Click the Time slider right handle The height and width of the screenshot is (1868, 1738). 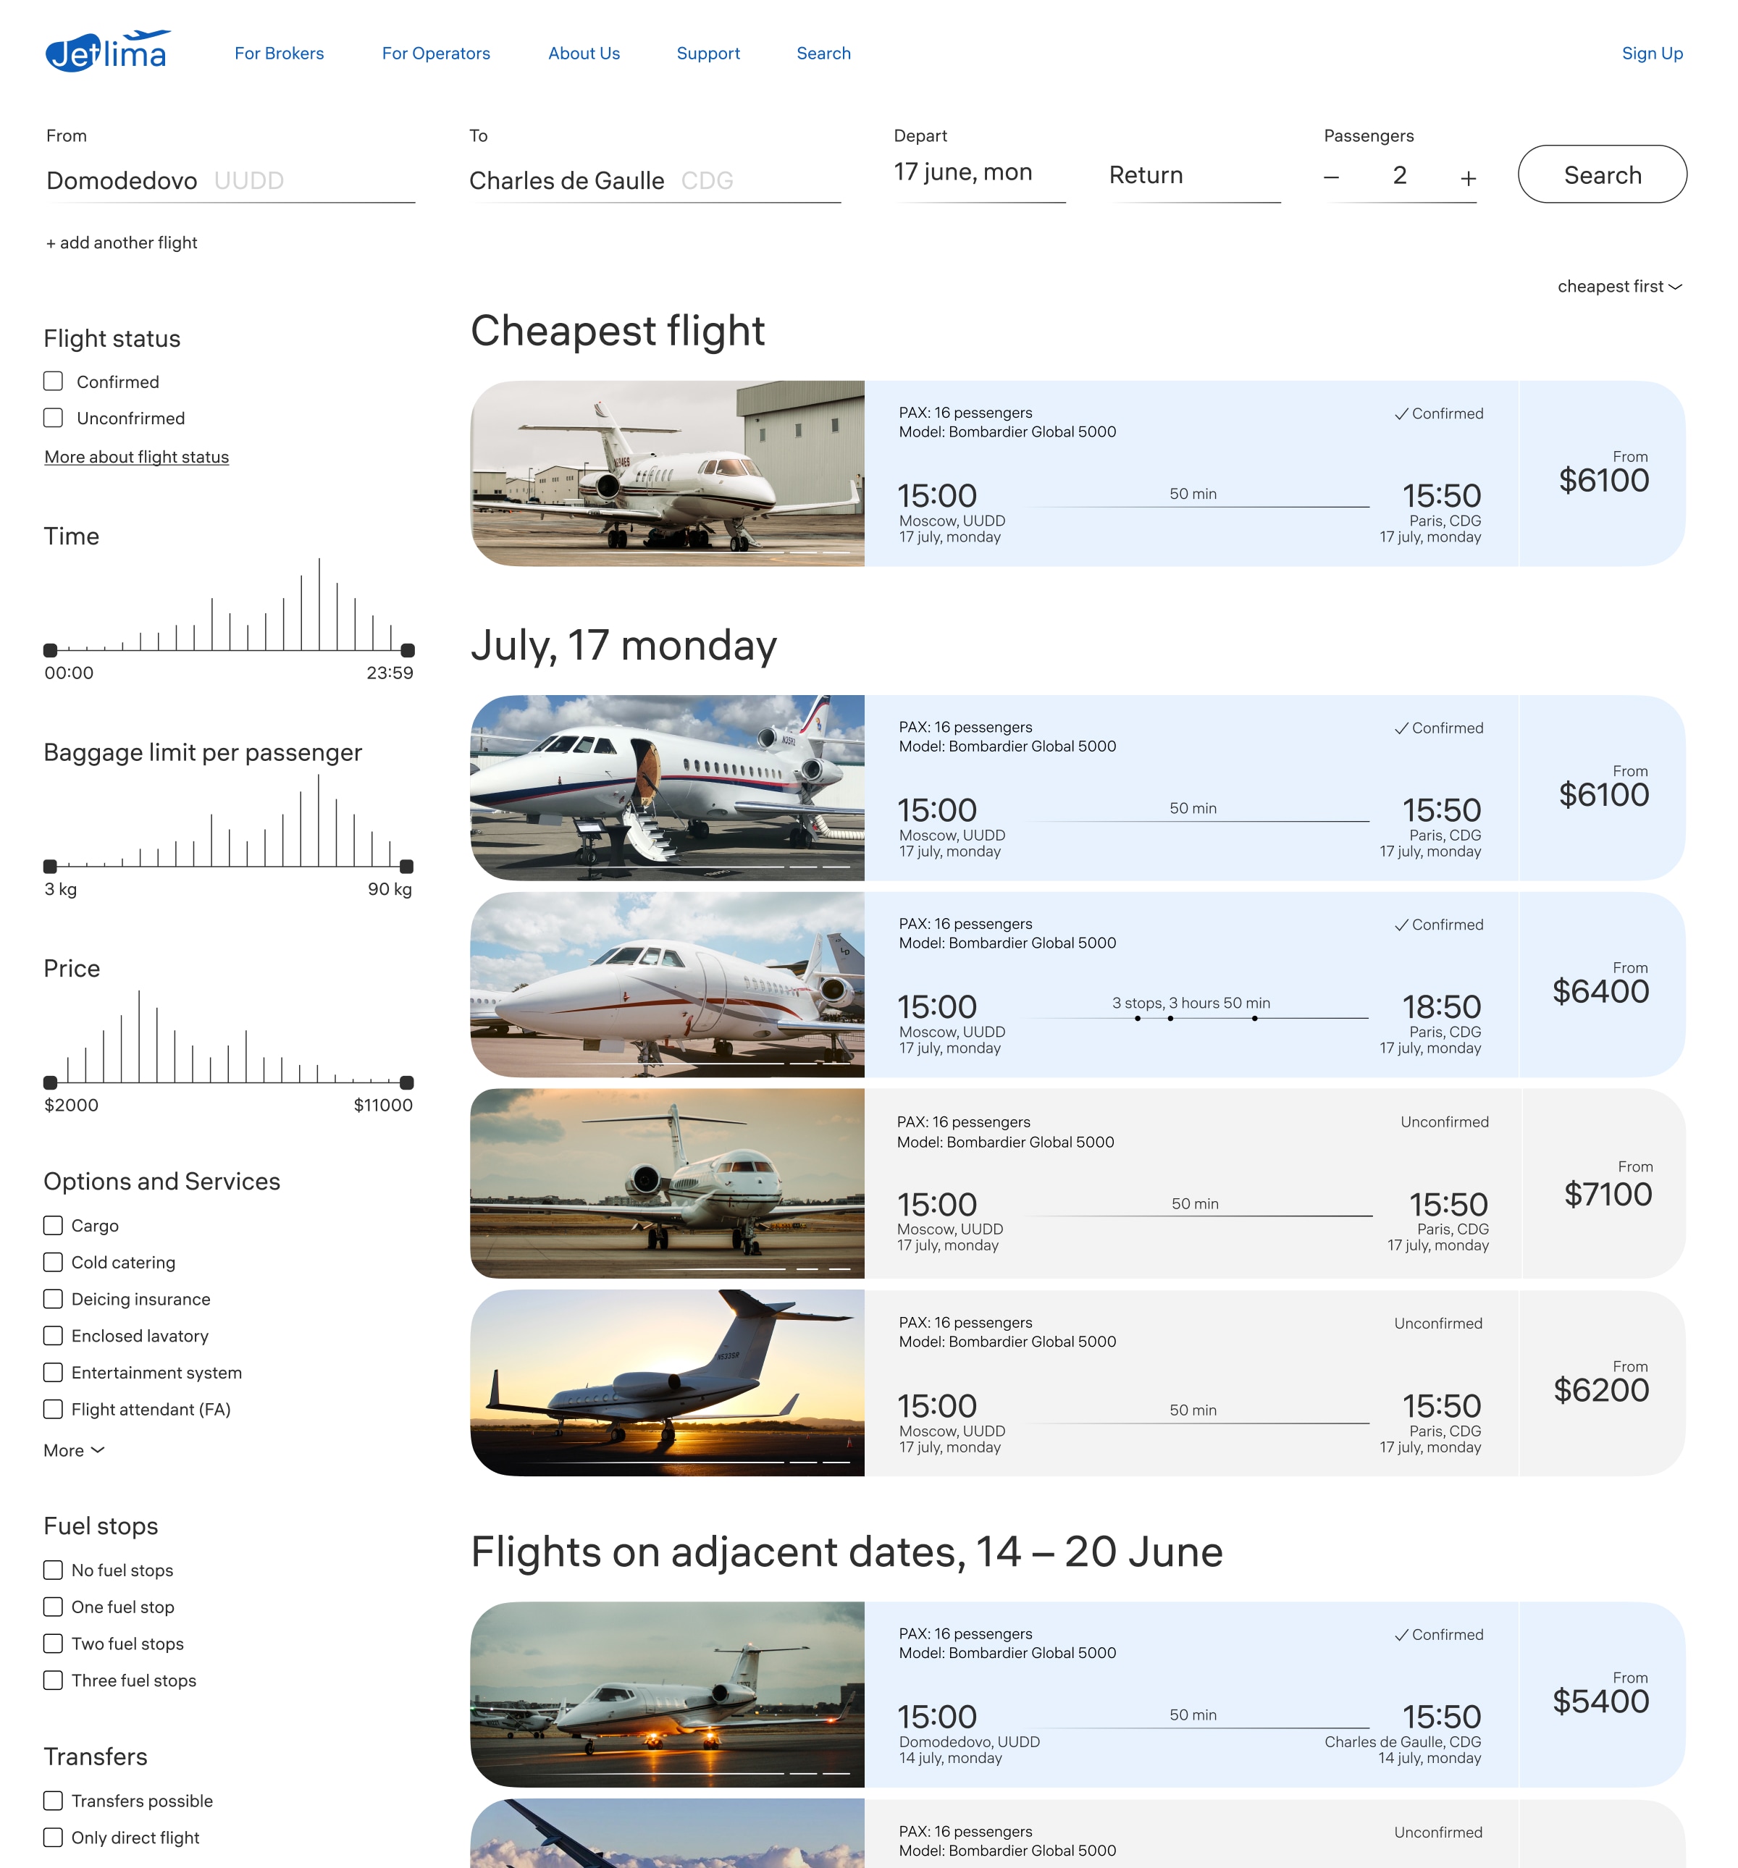click(x=407, y=649)
